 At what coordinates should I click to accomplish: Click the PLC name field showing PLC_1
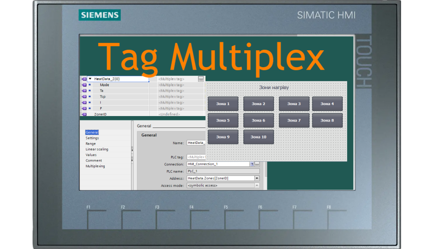(x=223, y=171)
